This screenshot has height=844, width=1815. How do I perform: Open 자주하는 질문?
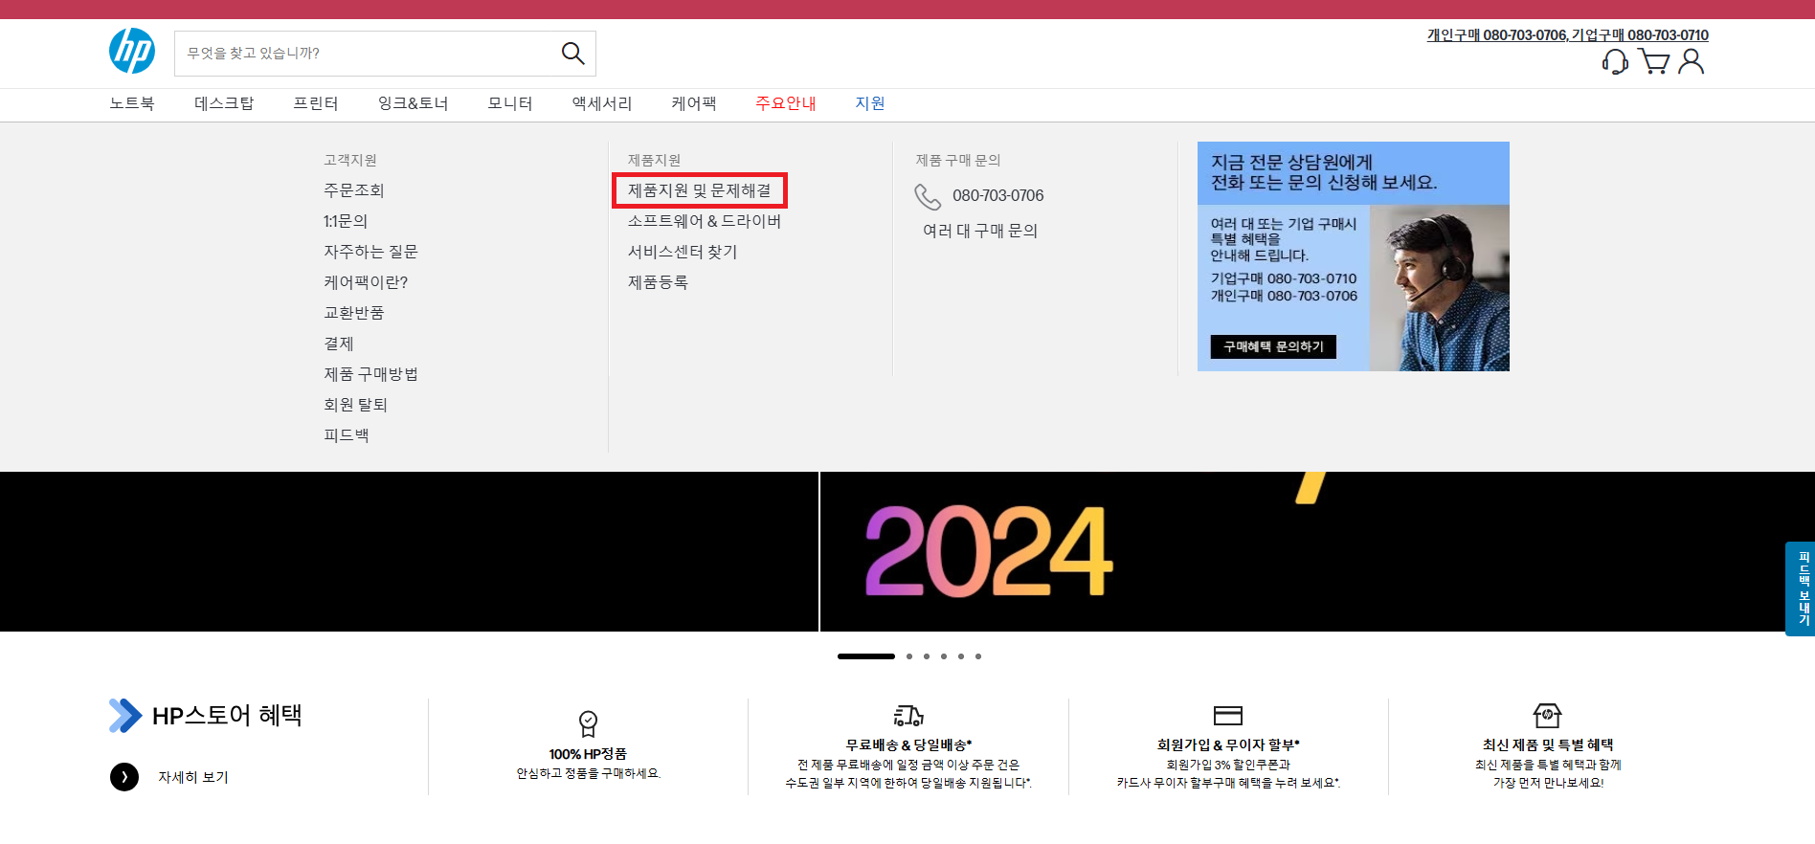click(370, 252)
